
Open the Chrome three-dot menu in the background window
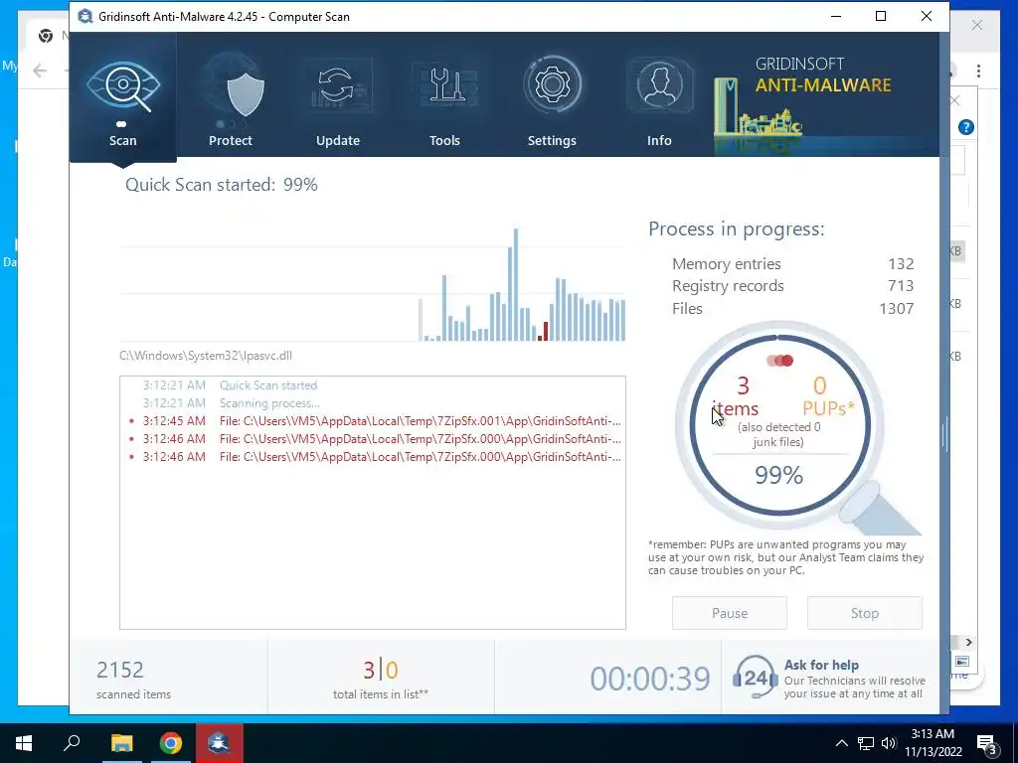pos(978,71)
